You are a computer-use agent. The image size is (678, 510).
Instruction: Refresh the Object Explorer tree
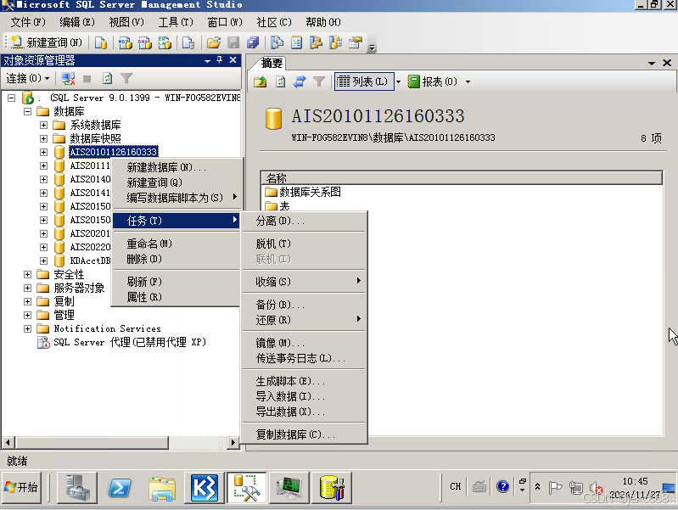(x=107, y=78)
